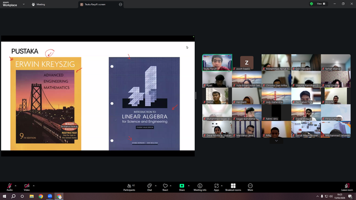Screen dimensions: 356x200
Task: Select Danil Hidayat's video tile
Action: 306,112
